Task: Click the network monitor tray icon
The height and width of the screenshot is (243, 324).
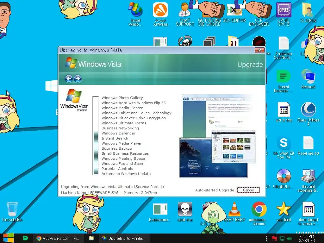Action: [x=282, y=239]
